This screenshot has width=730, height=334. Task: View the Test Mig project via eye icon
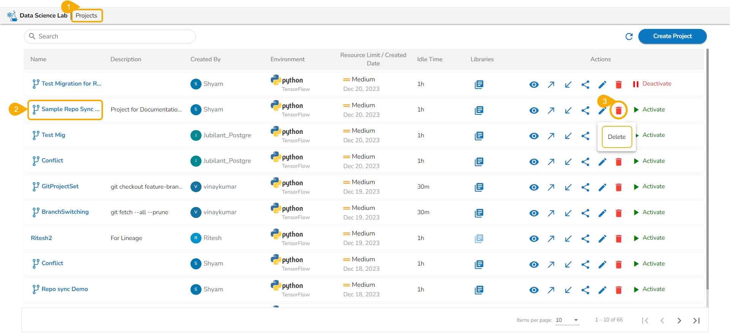pyautogui.click(x=534, y=136)
